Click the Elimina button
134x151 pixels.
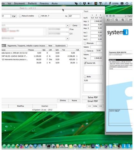[63, 100]
